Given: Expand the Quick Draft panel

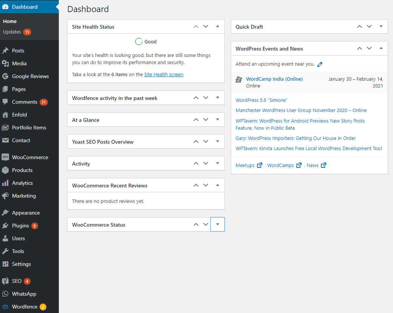Looking at the screenshot, I should pyautogui.click(x=381, y=26).
